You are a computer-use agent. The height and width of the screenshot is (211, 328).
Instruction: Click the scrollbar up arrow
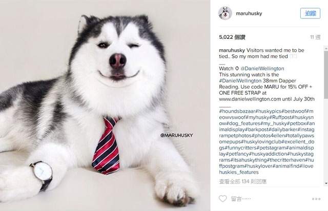point(326,48)
